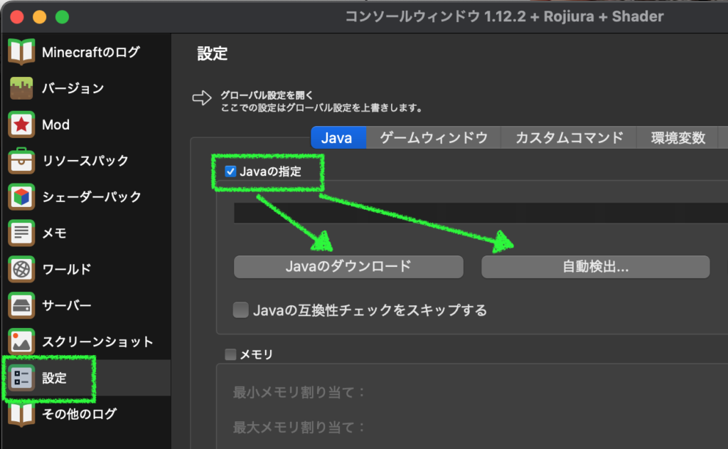Click the 最小メモリ割り当て label

[x=299, y=392]
